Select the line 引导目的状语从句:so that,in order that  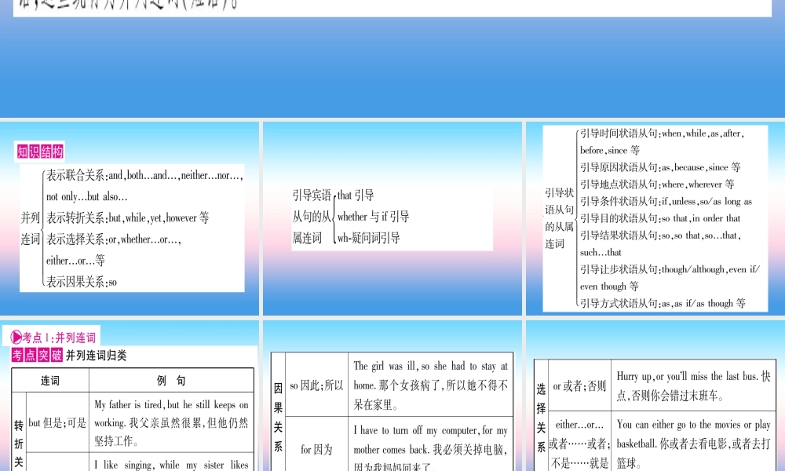pos(660,218)
